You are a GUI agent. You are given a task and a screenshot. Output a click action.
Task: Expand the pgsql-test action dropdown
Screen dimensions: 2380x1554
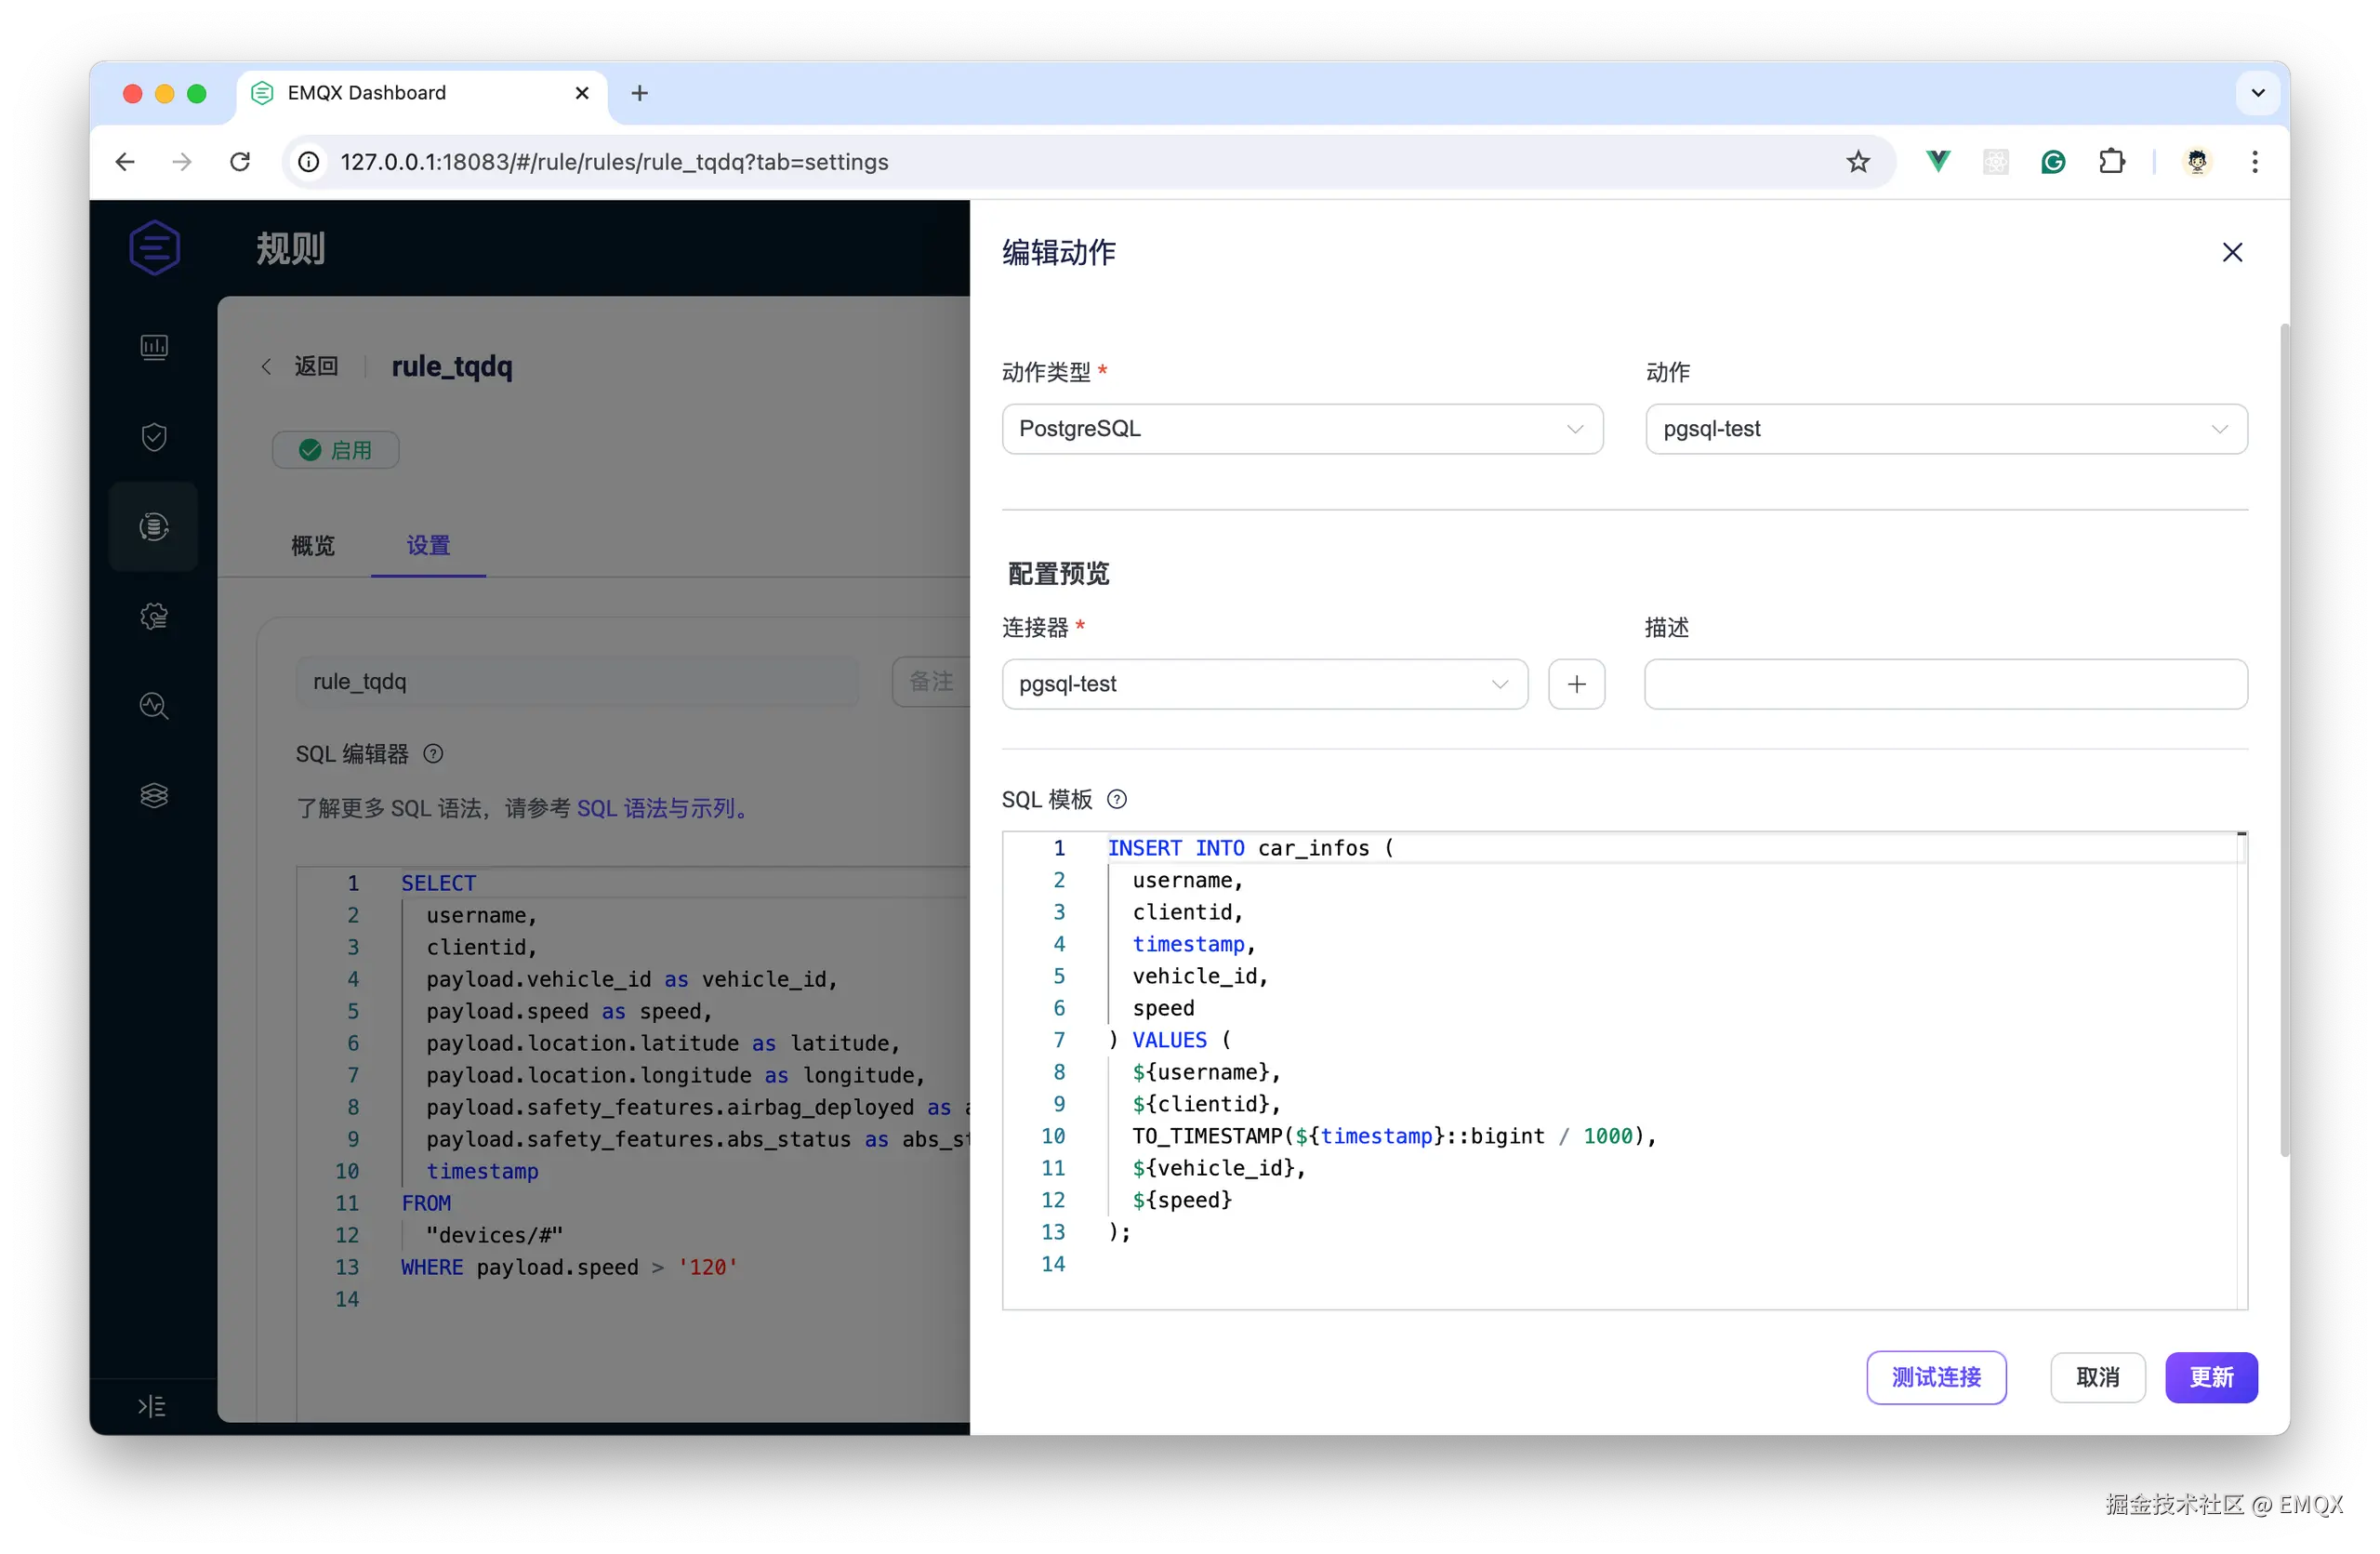click(1945, 429)
